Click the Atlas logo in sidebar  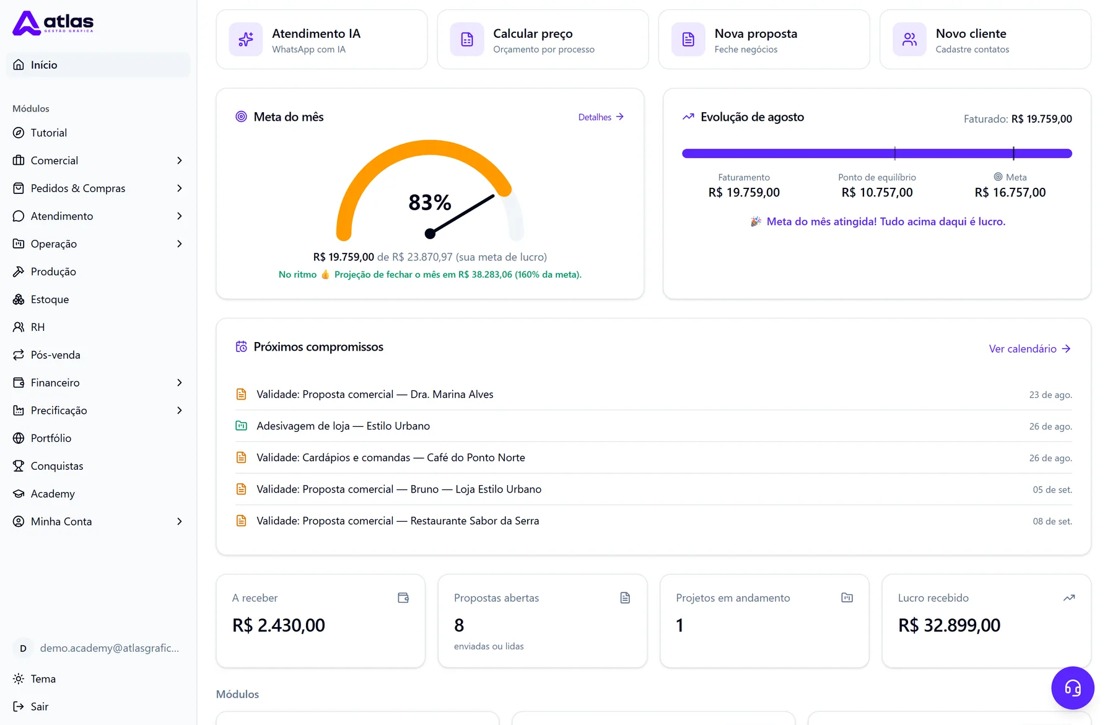[53, 23]
